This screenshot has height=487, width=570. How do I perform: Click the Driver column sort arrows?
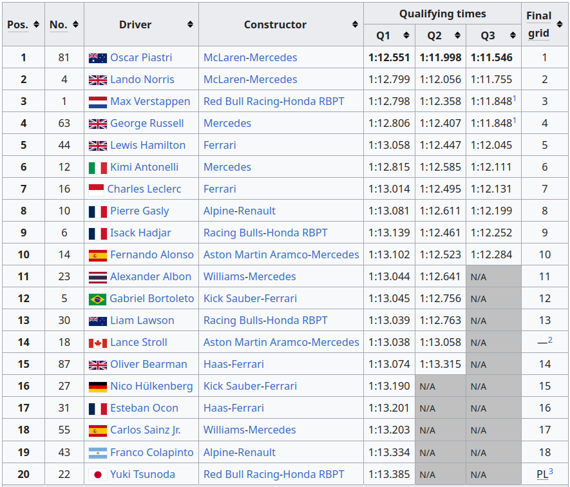pos(190,24)
